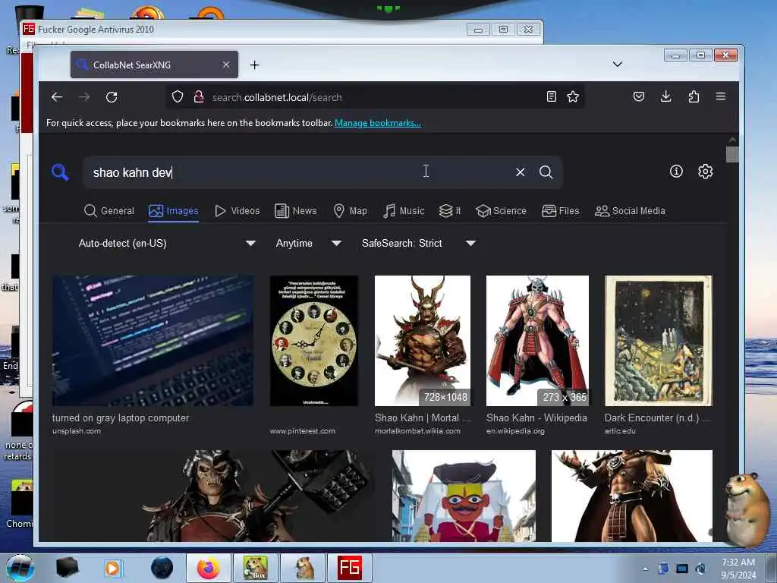Open the dark globe taskbar icon
This screenshot has width=777, height=583.
point(162,568)
